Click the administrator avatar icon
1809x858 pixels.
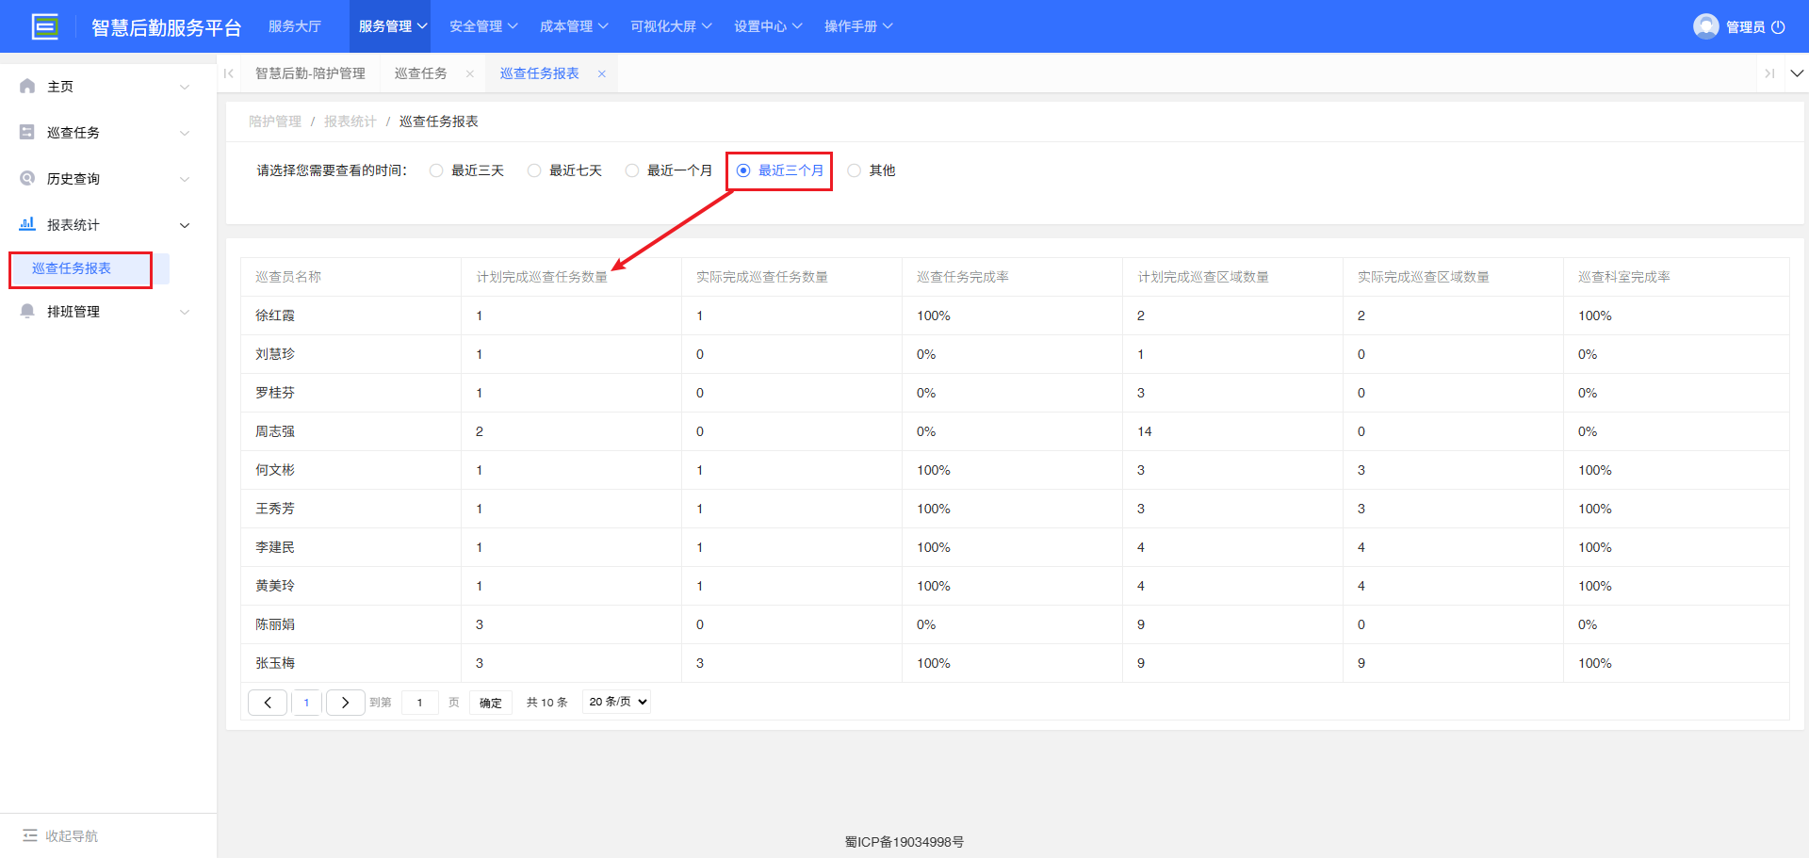coord(1705,26)
